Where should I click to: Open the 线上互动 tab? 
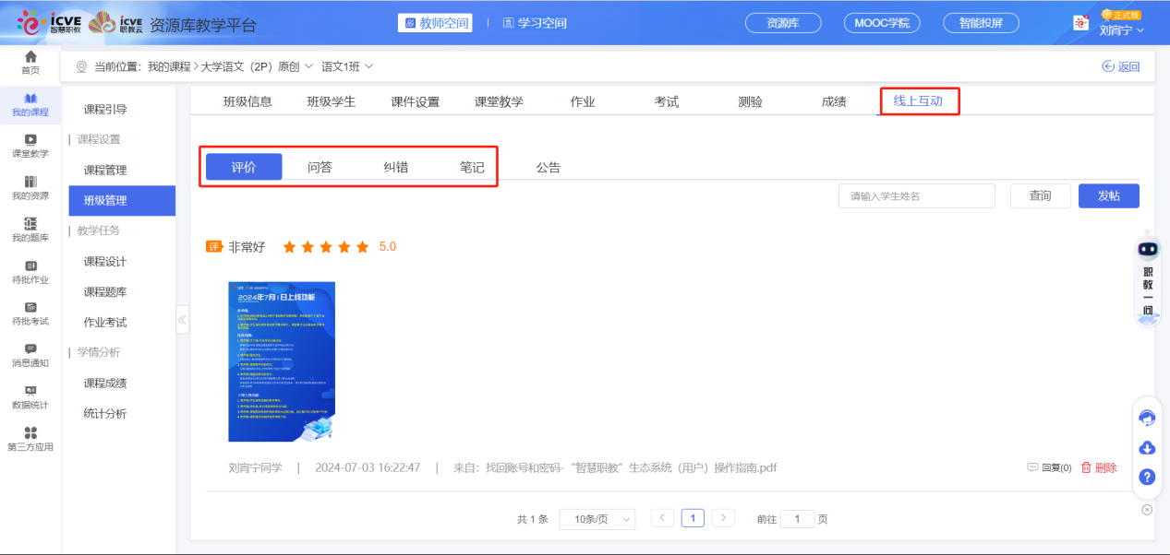(919, 102)
